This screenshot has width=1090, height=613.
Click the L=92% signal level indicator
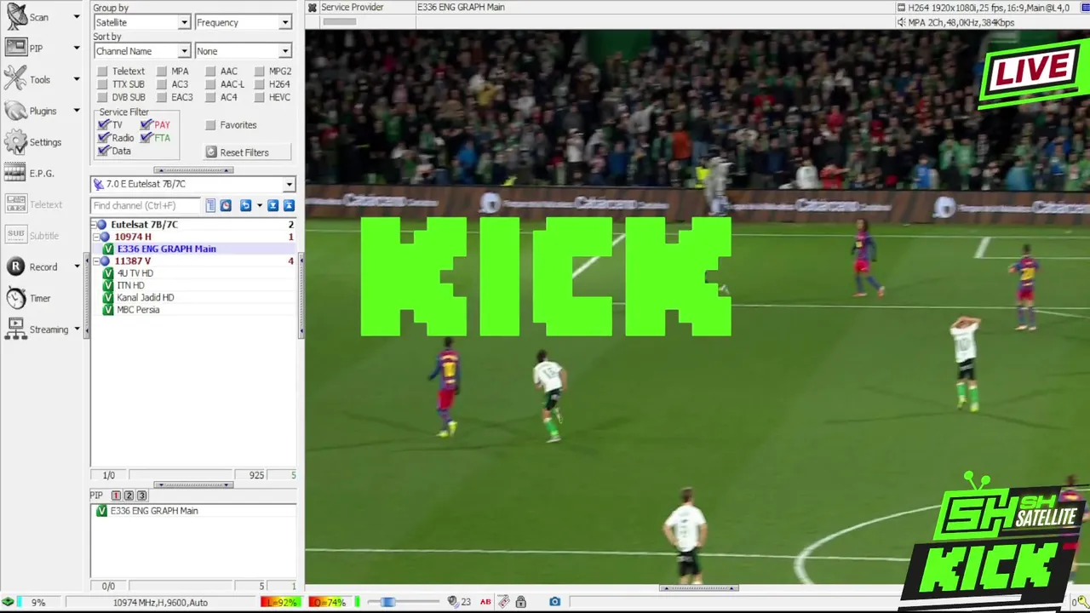tap(280, 602)
